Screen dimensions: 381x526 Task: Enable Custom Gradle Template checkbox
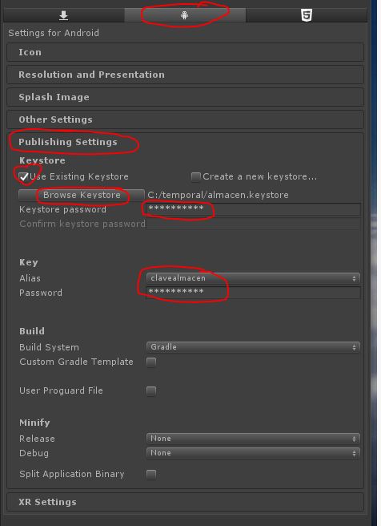[x=151, y=362]
